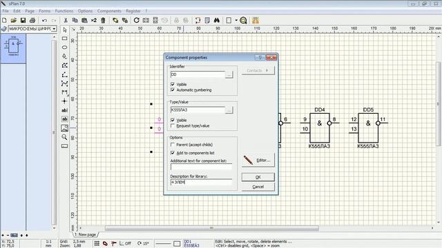442x248 pixels.
Task: Click the 15° rotation angle setting in the status bar
Action: pos(143,243)
